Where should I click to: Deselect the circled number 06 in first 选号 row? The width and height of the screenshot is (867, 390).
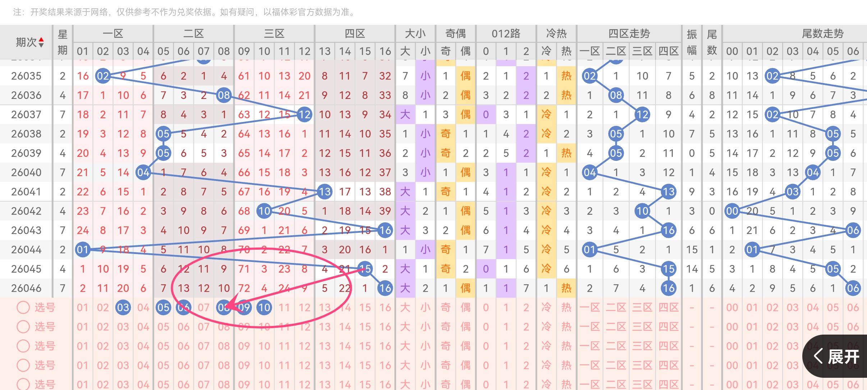click(x=184, y=308)
